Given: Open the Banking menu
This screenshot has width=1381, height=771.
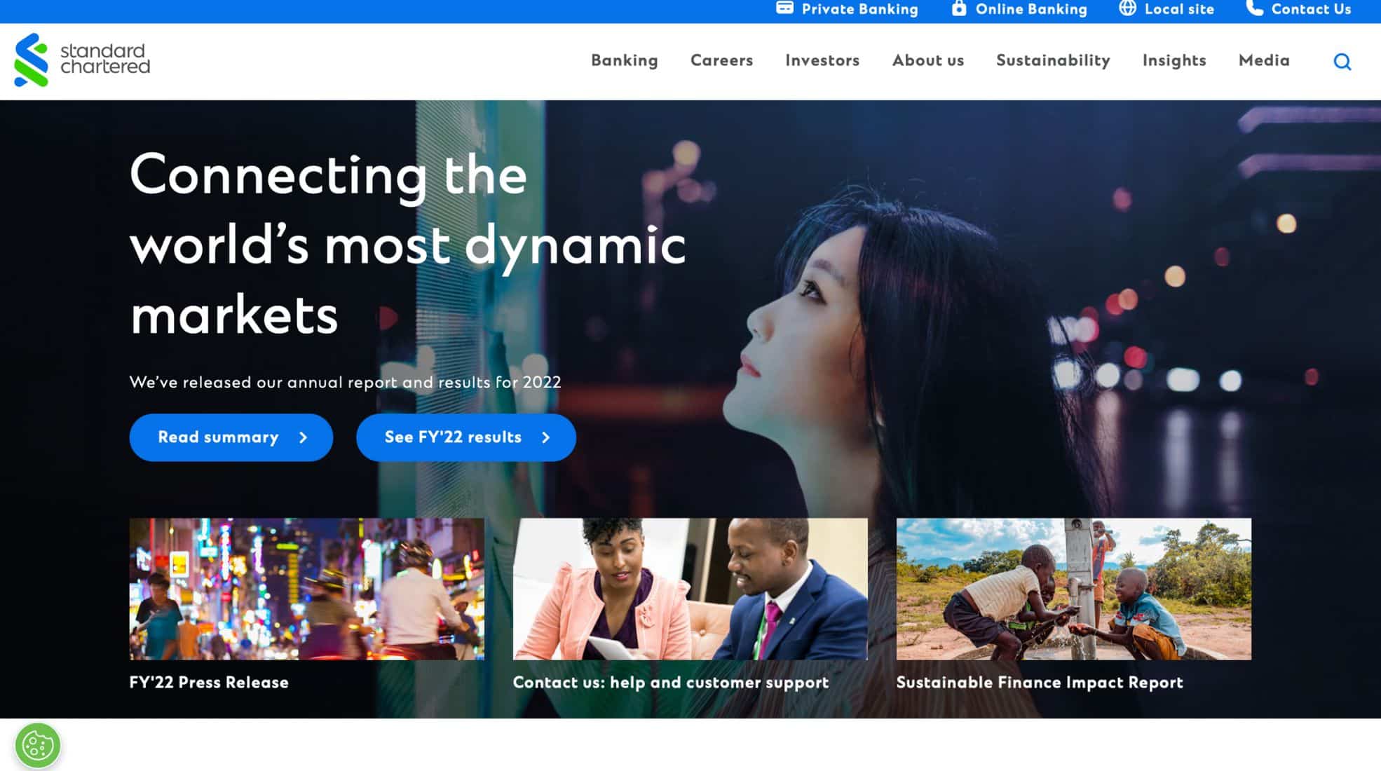Looking at the screenshot, I should pyautogui.click(x=624, y=61).
